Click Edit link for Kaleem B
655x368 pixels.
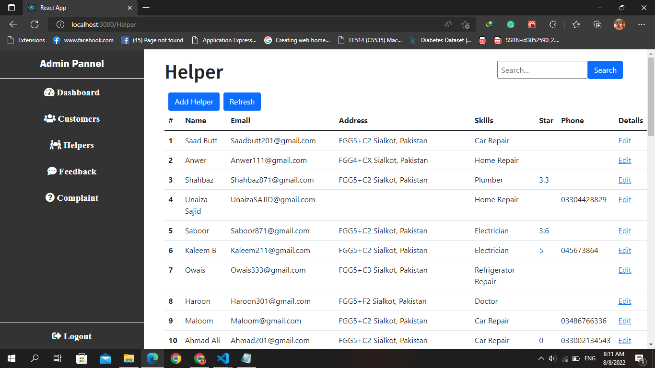pyautogui.click(x=625, y=251)
